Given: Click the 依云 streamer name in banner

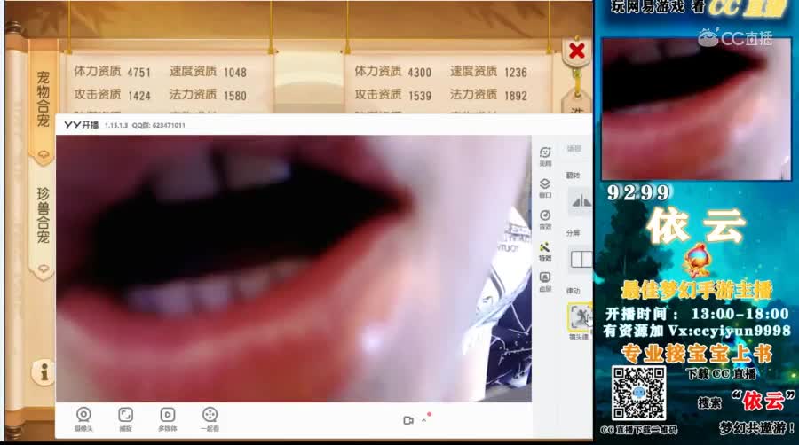Looking at the screenshot, I should (696, 226).
